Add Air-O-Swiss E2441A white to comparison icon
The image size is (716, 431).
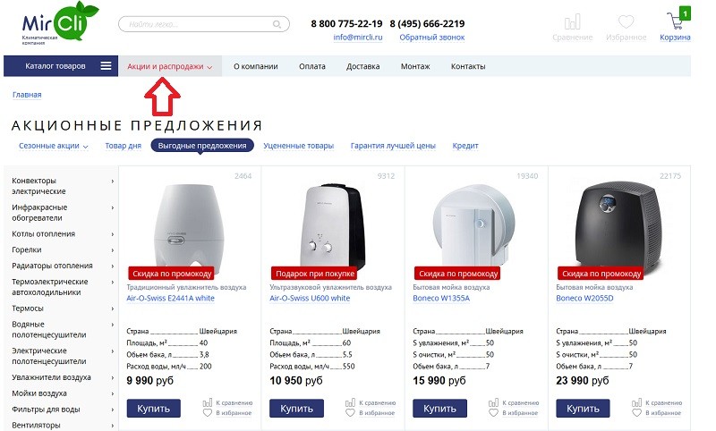coord(208,402)
